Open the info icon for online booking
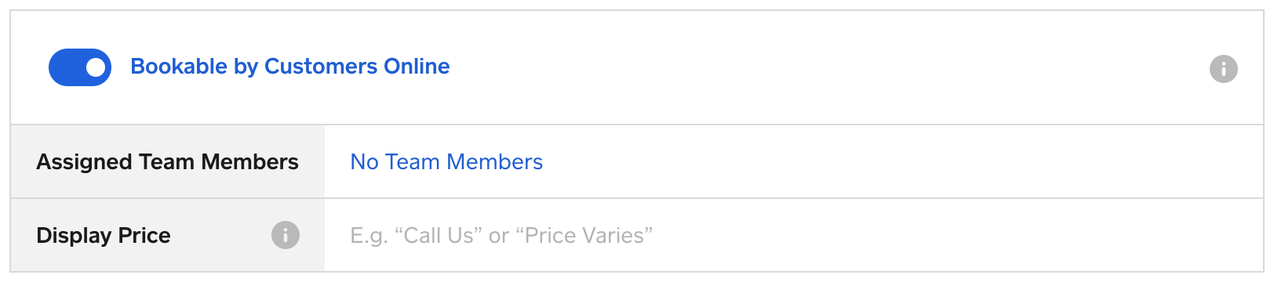 (x=1223, y=69)
